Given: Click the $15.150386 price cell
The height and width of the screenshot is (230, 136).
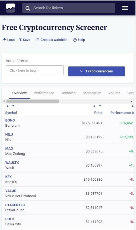Looking at the screenshot, I should (x=93, y=179).
